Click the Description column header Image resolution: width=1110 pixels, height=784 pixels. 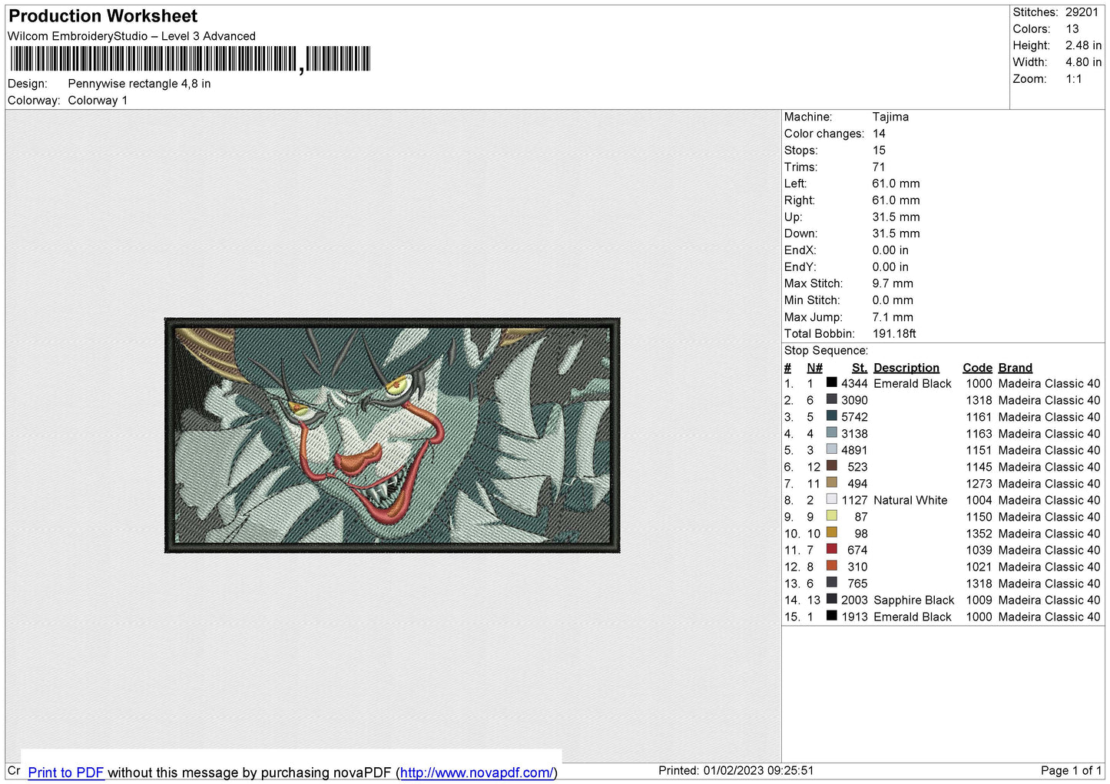(x=906, y=368)
